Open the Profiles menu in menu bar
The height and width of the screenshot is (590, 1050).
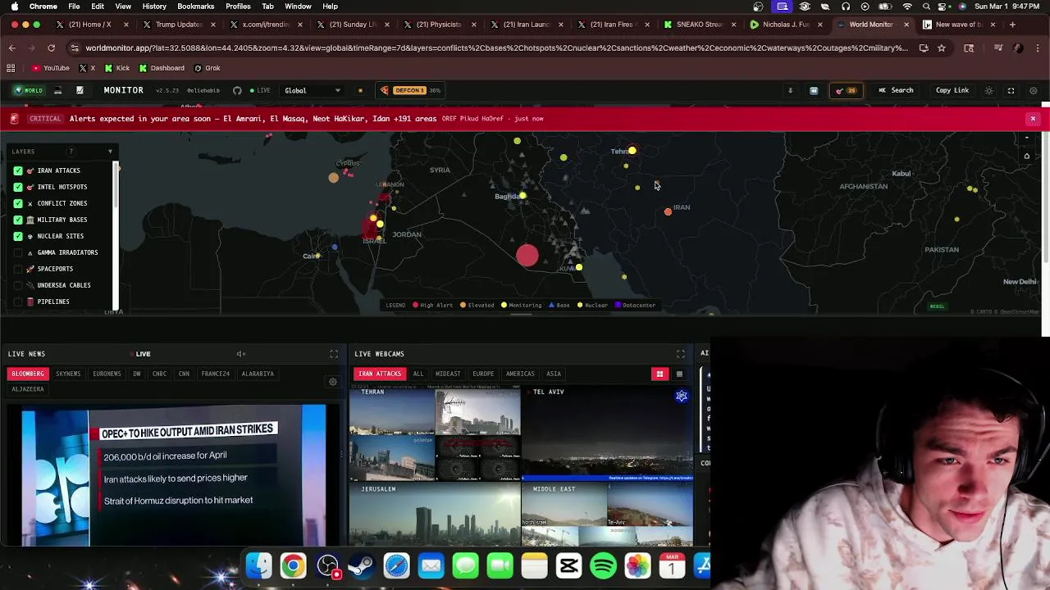pos(238,7)
